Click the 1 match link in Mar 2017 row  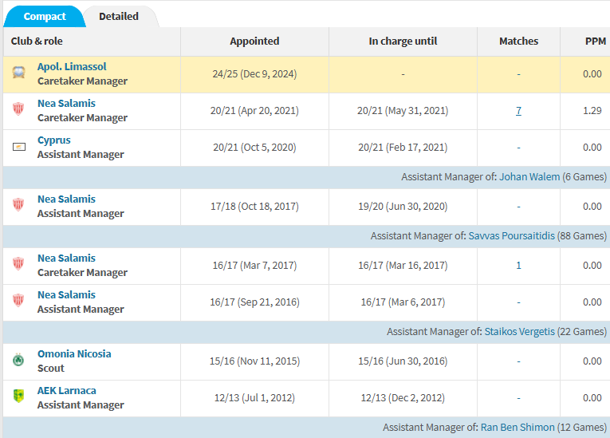click(518, 266)
